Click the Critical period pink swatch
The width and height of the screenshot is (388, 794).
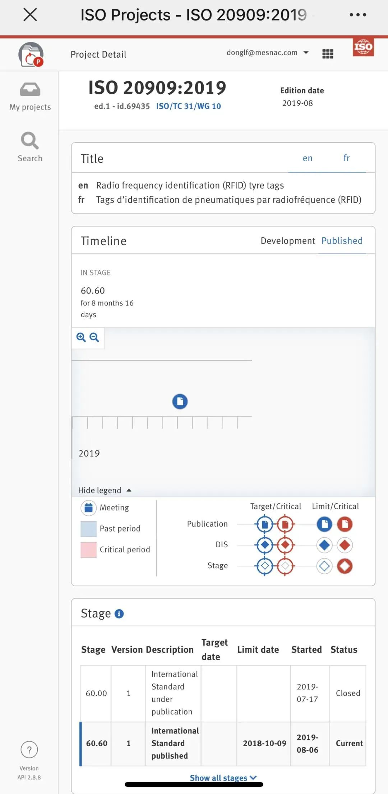coord(89,550)
